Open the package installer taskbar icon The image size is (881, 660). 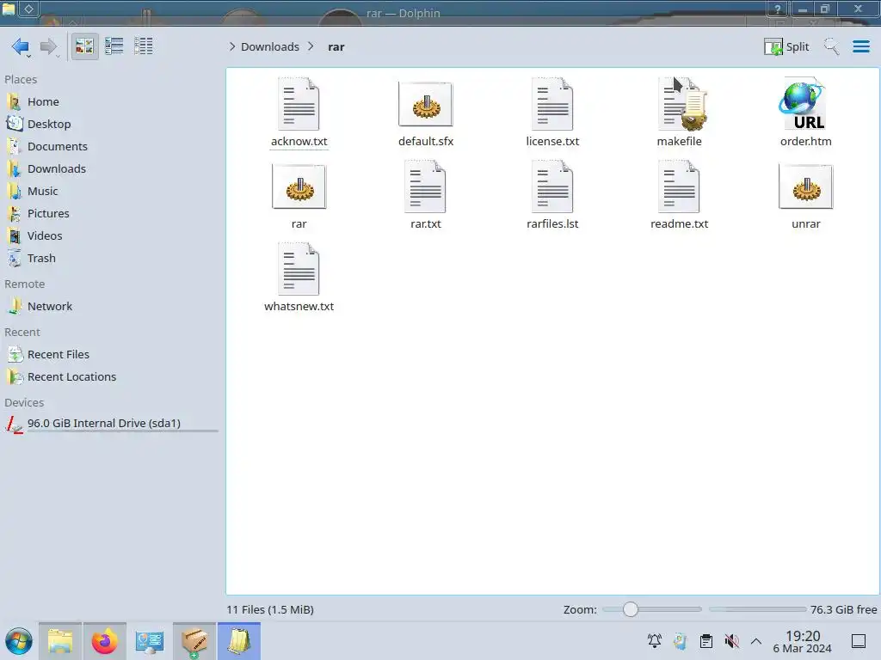(x=194, y=641)
